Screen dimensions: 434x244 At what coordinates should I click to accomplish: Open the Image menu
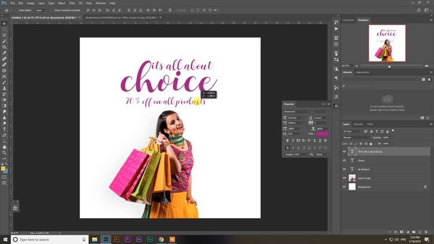pos(31,3)
